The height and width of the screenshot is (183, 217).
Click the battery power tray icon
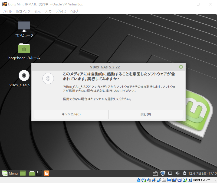(185, 173)
